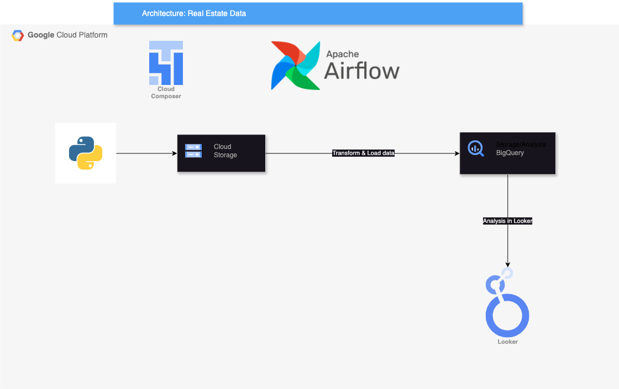Click the Analysis in Looker label
The height and width of the screenshot is (389, 619).
tap(507, 221)
